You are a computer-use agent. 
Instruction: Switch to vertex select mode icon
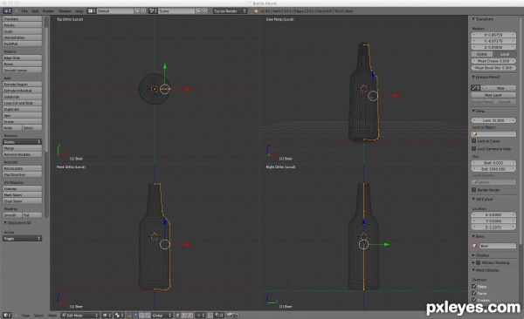178,315
